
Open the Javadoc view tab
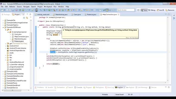49,87
